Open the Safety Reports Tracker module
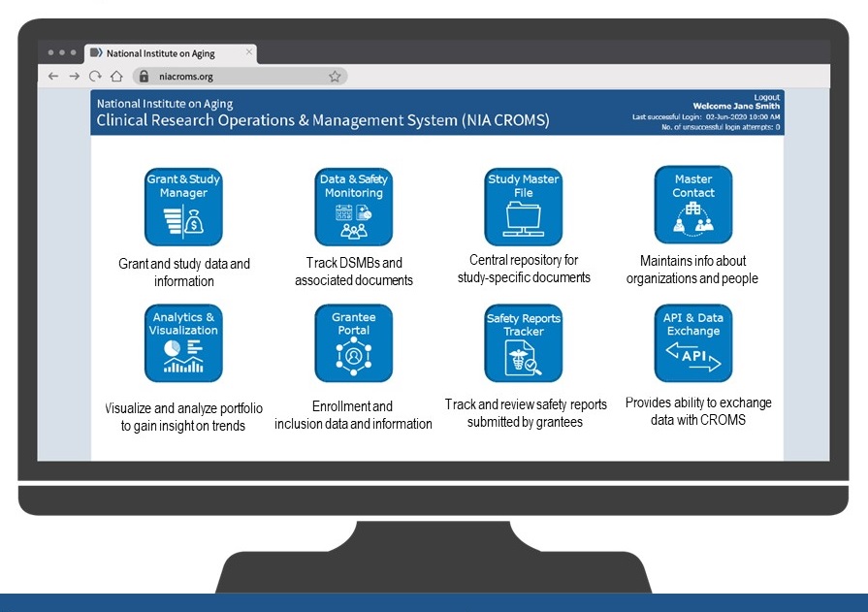The width and height of the screenshot is (868, 612). (523, 342)
